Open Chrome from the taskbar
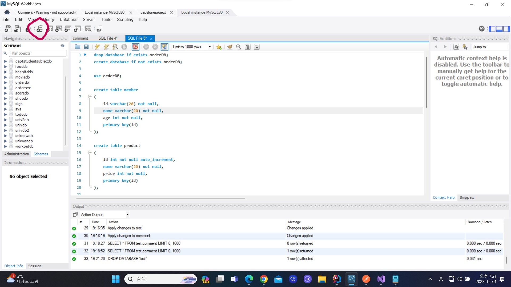Screen dimensions: 511x287 [x=263, y=279]
